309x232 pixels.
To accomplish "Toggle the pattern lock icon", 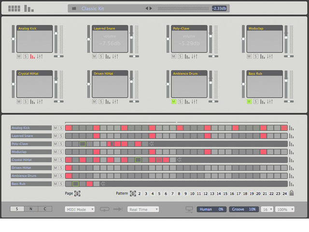I will pos(292,193).
